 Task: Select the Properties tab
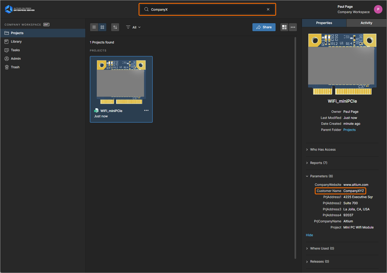[x=324, y=23]
